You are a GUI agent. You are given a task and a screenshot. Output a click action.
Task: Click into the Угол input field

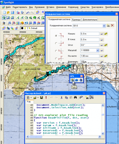(x=90, y=45)
